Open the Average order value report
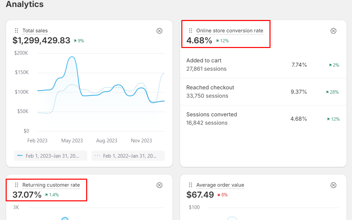 click(x=220, y=185)
